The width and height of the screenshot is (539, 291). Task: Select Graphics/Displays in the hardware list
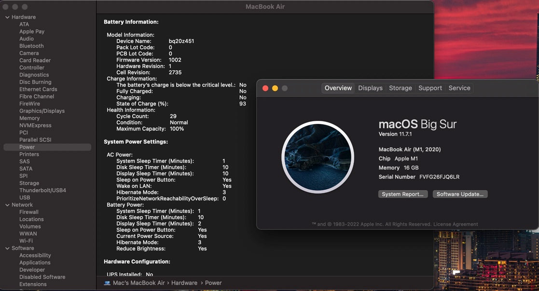pyautogui.click(x=41, y=111)
